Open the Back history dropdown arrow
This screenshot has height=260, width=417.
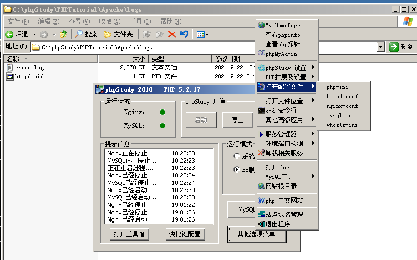pos(34,34)
